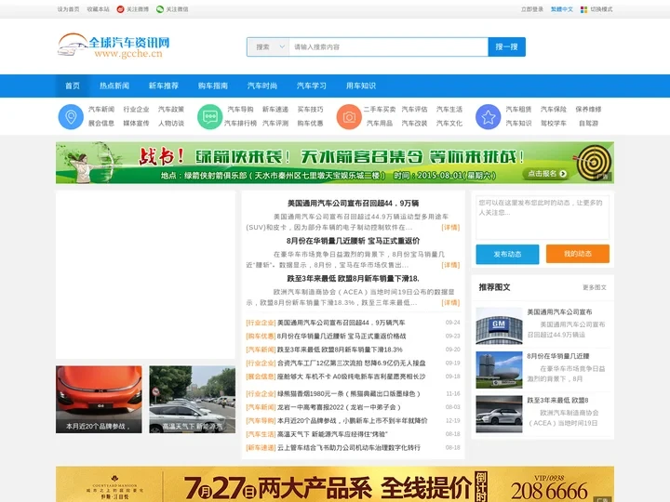Image resolution: width=670 pixels, height=502 pixels.
Task: Click the 汽车政策 category link
Action: click(x=171, y=110)
